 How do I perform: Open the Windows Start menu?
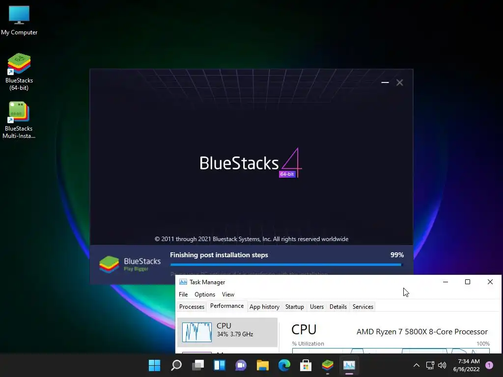click(x=154, y=365)
